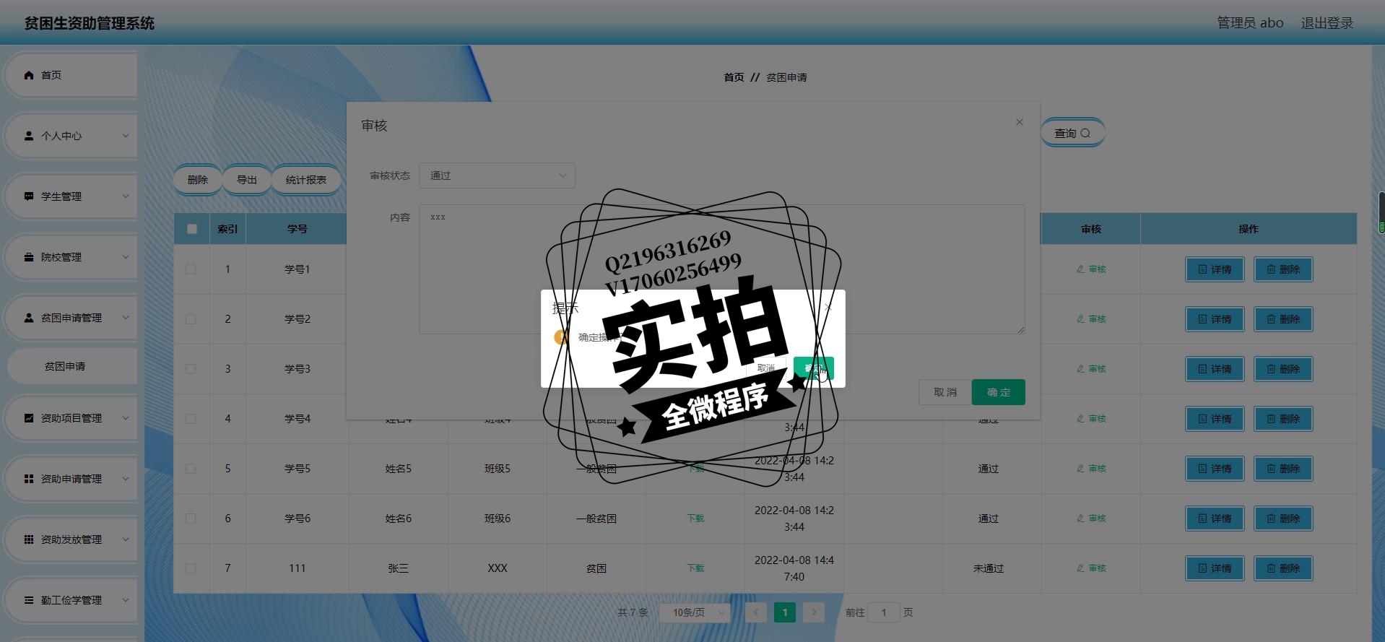
Task: Click 删除 trash button for row 学号2
Action: [x=1283, y=319]
